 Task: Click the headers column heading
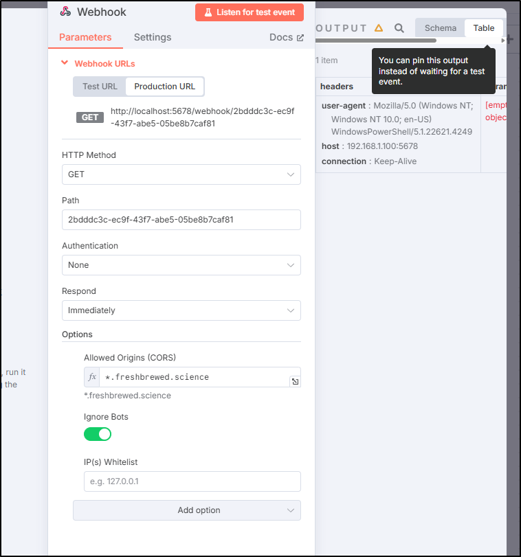(337, 87)
